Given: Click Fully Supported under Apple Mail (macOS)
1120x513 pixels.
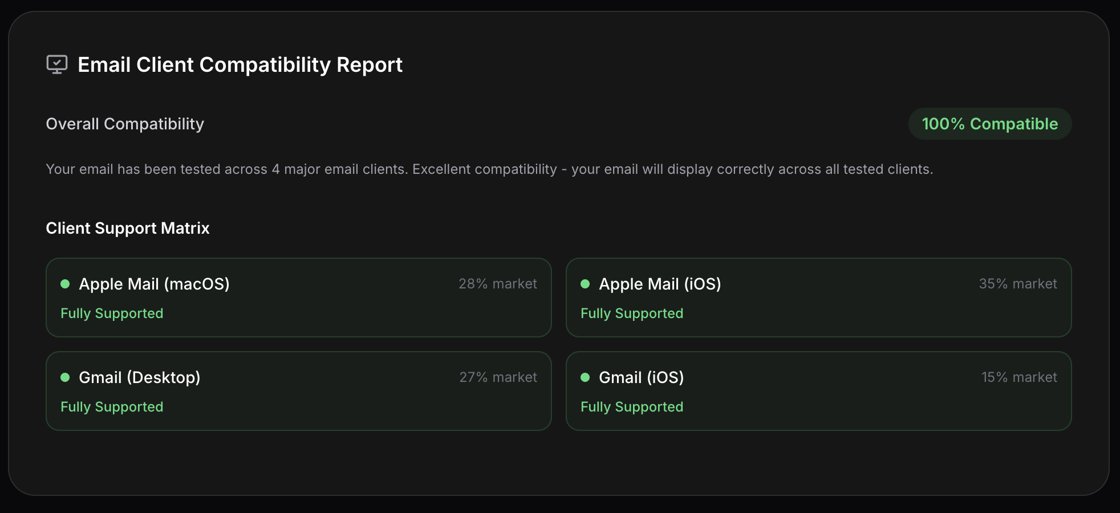Looking at the screenshot, I should 112,313.
